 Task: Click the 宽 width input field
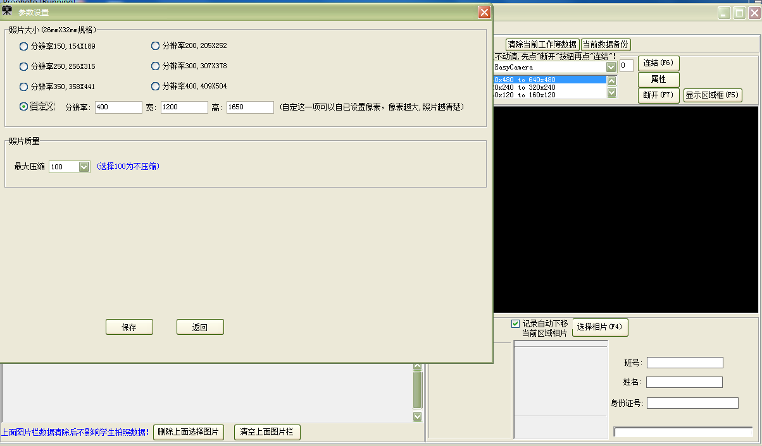click(x=184, y=107)
